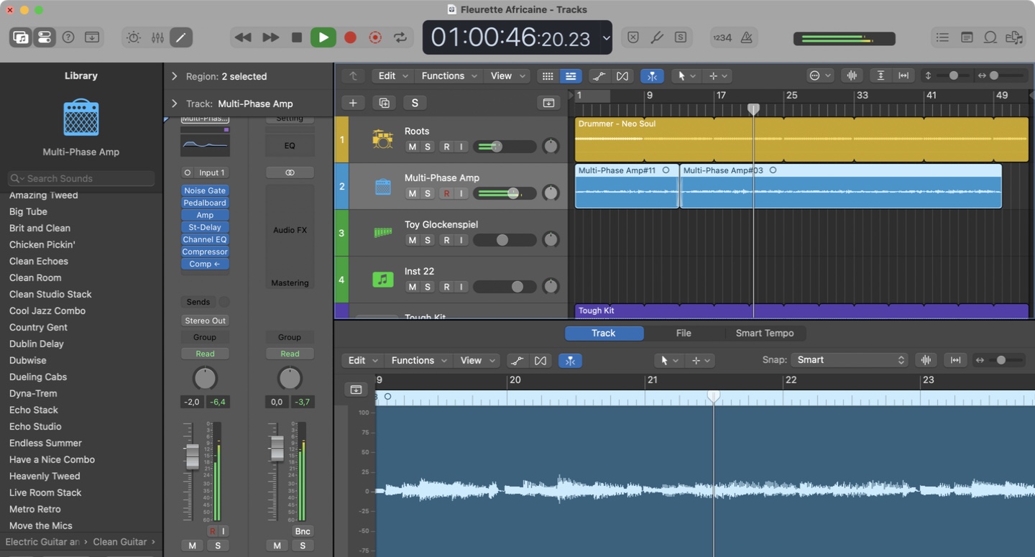Viewport: 1035px width, 557px height.
Task: Click the Rewind transport button
Action: click(x=243, y=37)
